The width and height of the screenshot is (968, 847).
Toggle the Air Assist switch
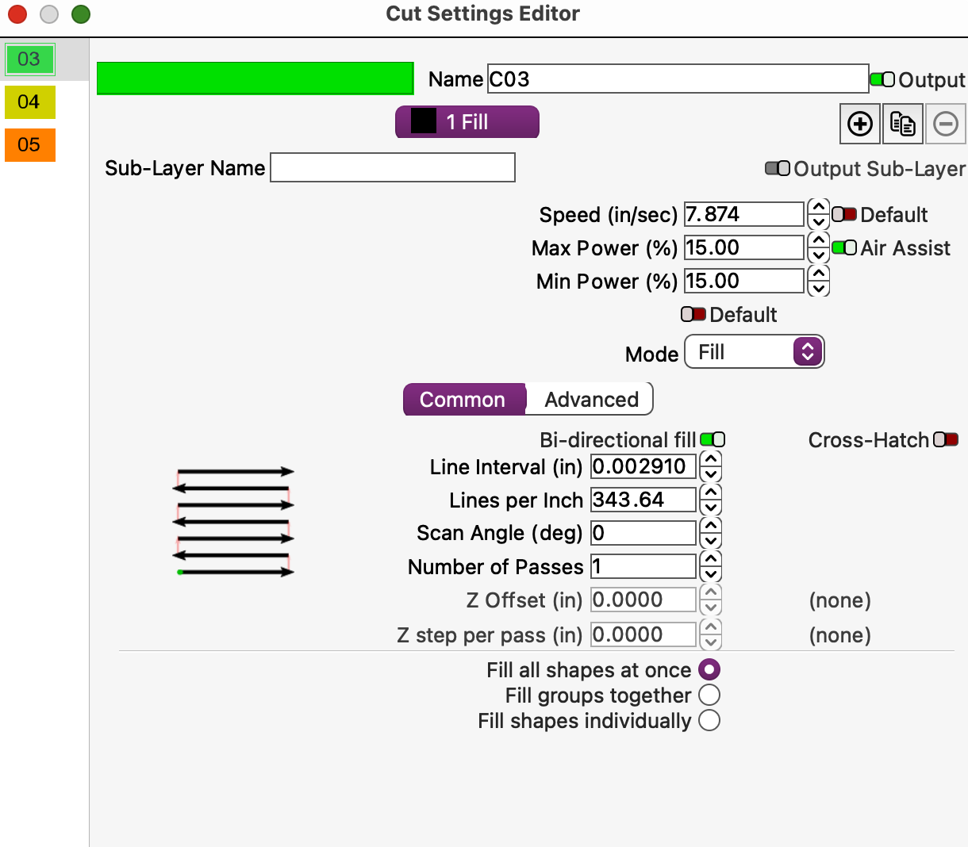844,247
